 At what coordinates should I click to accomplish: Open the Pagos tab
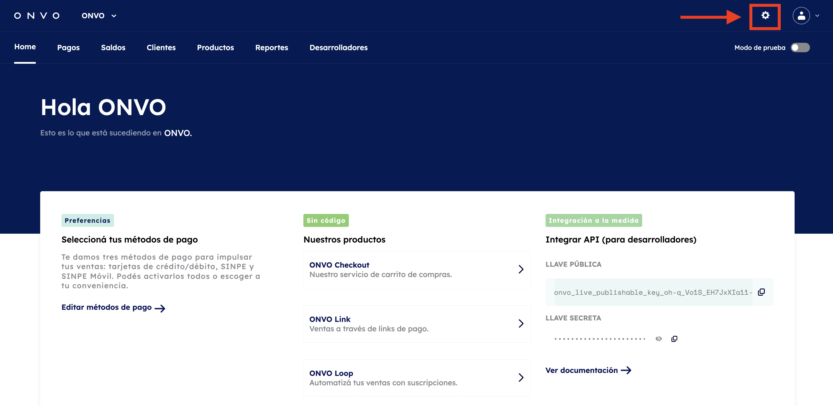(68, 48)
